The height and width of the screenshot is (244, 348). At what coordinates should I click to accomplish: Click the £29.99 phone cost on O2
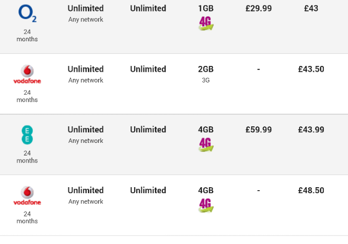tap(259, 9)
